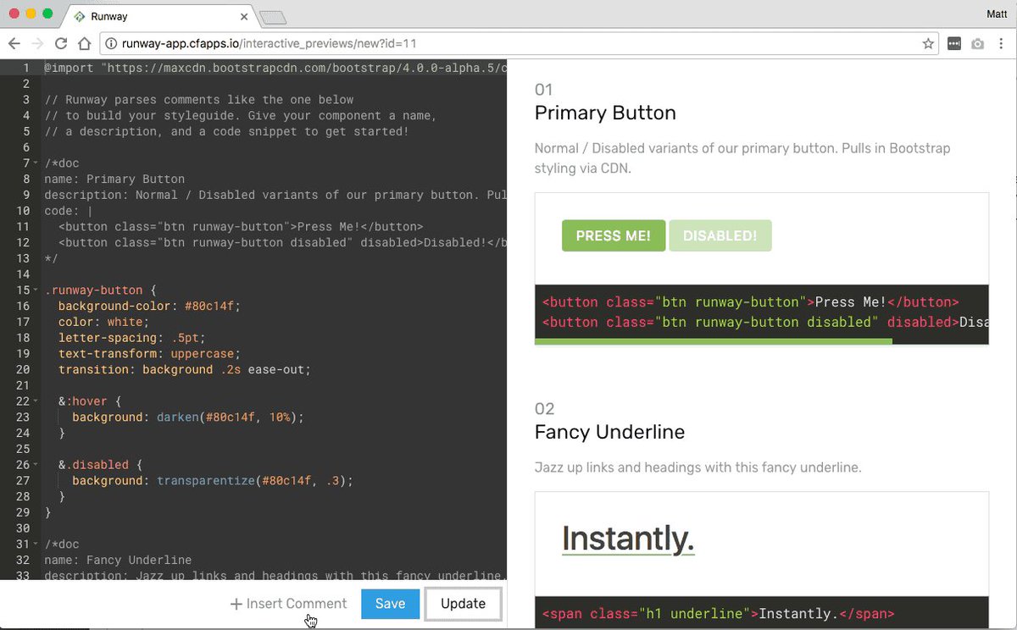Click the span h1 underline code snippet
Viewport: 1017px width, 630px height.
(719, 614)
